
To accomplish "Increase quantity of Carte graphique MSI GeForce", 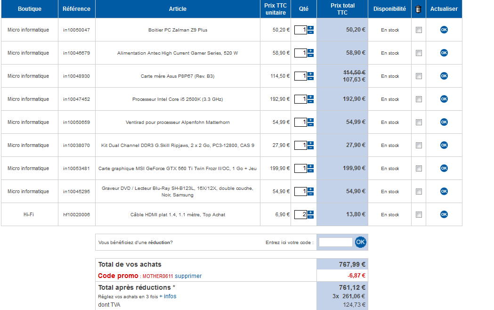I will coord(310,166).
